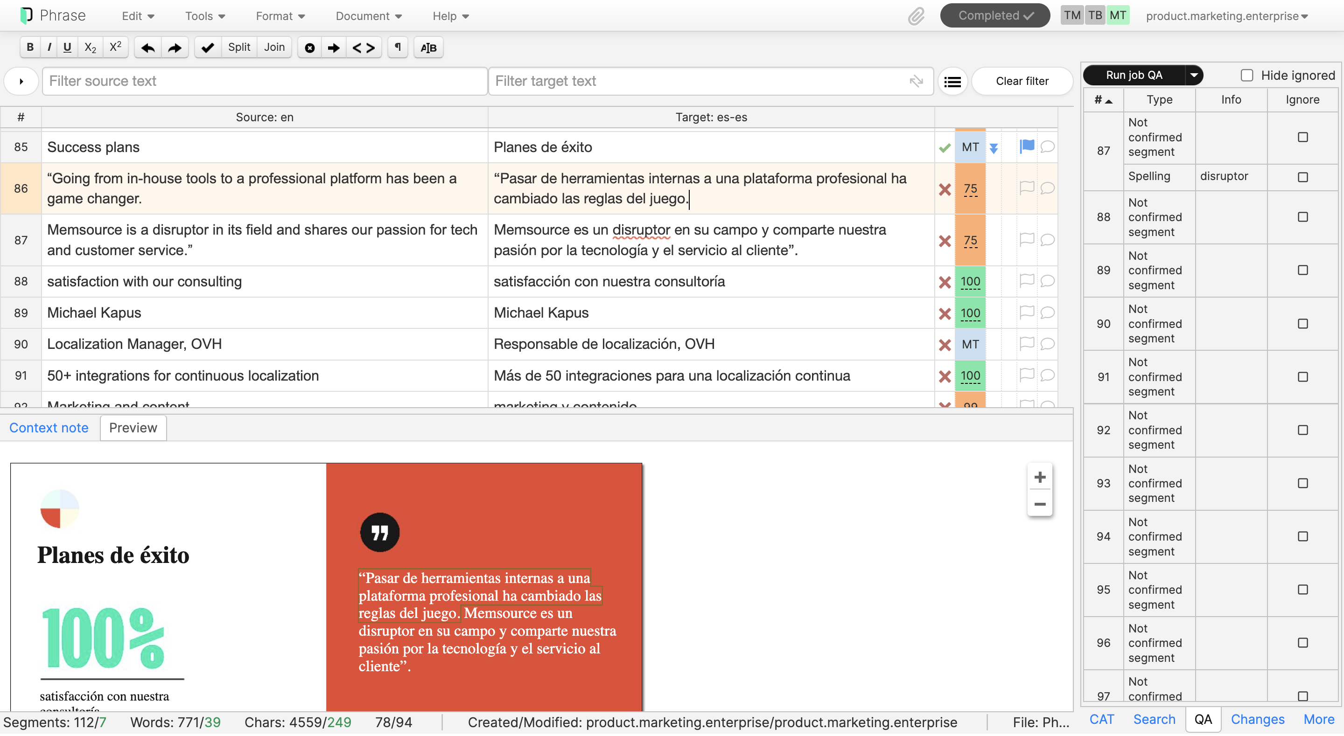
Task: Click the Bold formatting icon
Action: 30,48
